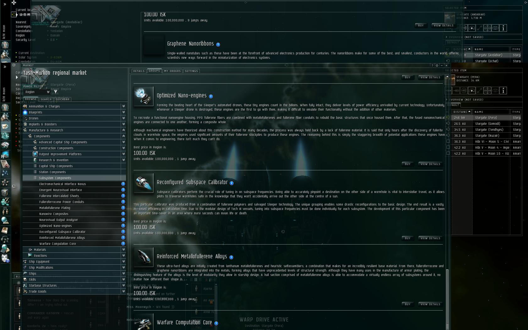Toggle checkbox for Hibi V - Moon 10 row

[448, 153]
